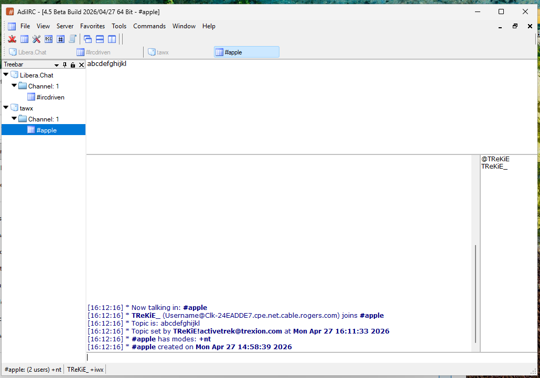Image resolution: width=540 pixels, height=378 pixels.
Task: Open the Channel List icon
Action: 24,39
